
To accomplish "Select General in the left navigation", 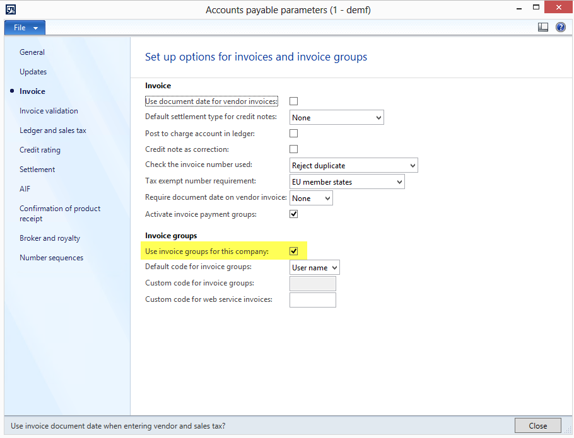I will click(32, 52).
